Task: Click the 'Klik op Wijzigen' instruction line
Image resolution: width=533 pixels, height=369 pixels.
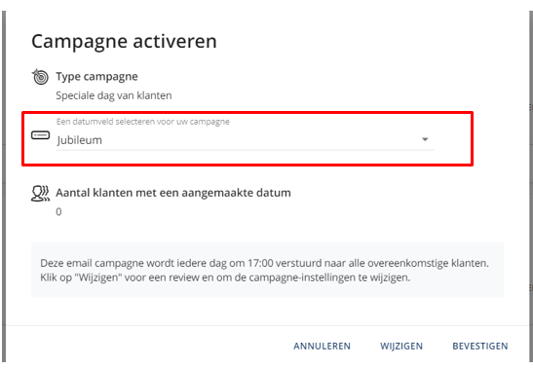Action: [x=225, y=277]
